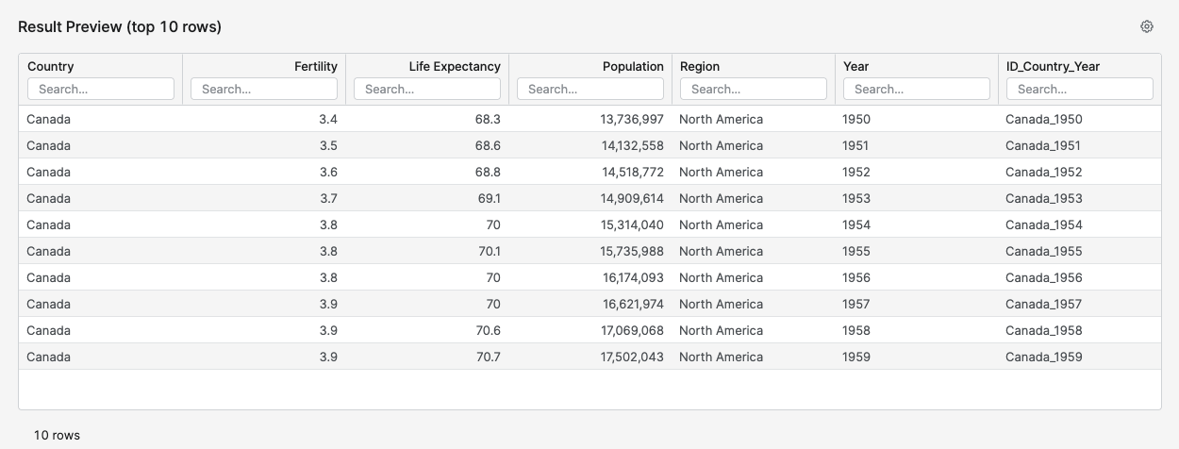Click the 10 rows count label
Image resolution: width=1179 pixels, height=449 pixels.
(x=57, y=435)
